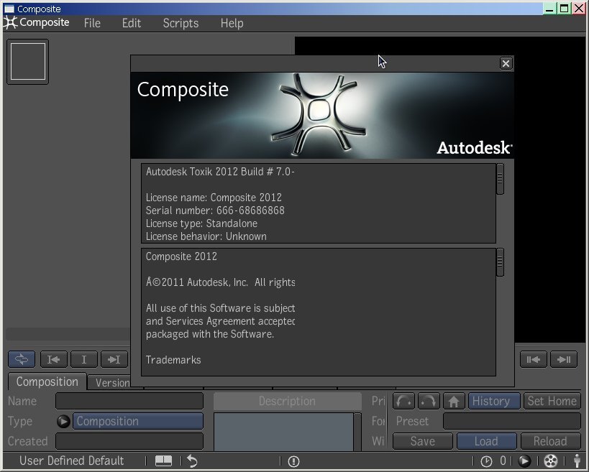This screenshot has height=472, width=589.
Task: Click the Description header button
Action: coord(288,401)
